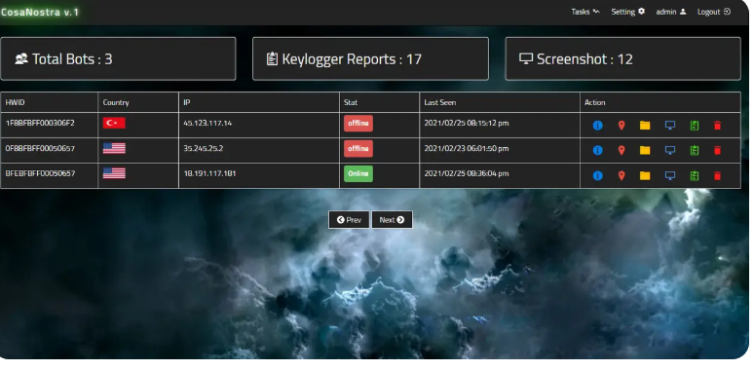Click the monitor icon beside Screenshot count
Screen dimensions: 754x370
click(526, 58)
